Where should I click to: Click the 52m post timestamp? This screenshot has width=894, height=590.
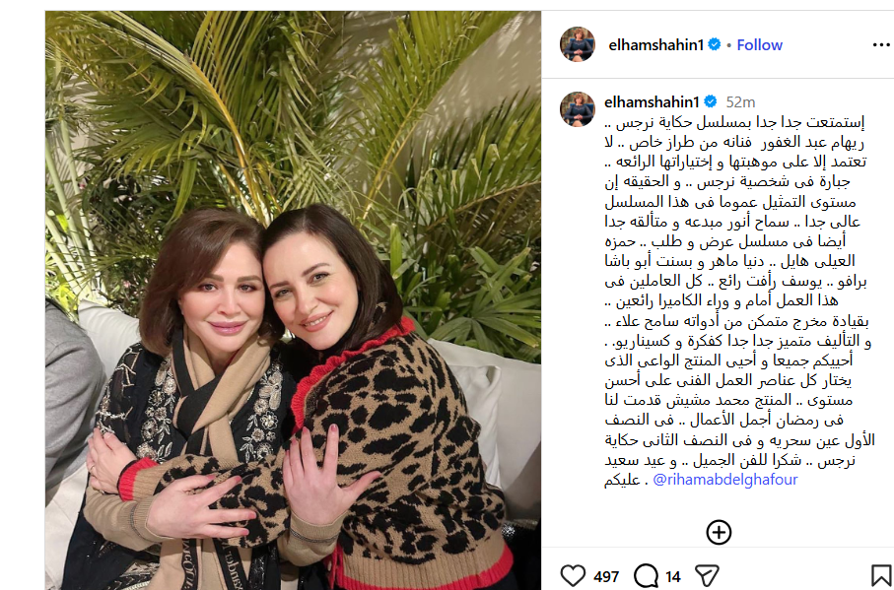740,102
